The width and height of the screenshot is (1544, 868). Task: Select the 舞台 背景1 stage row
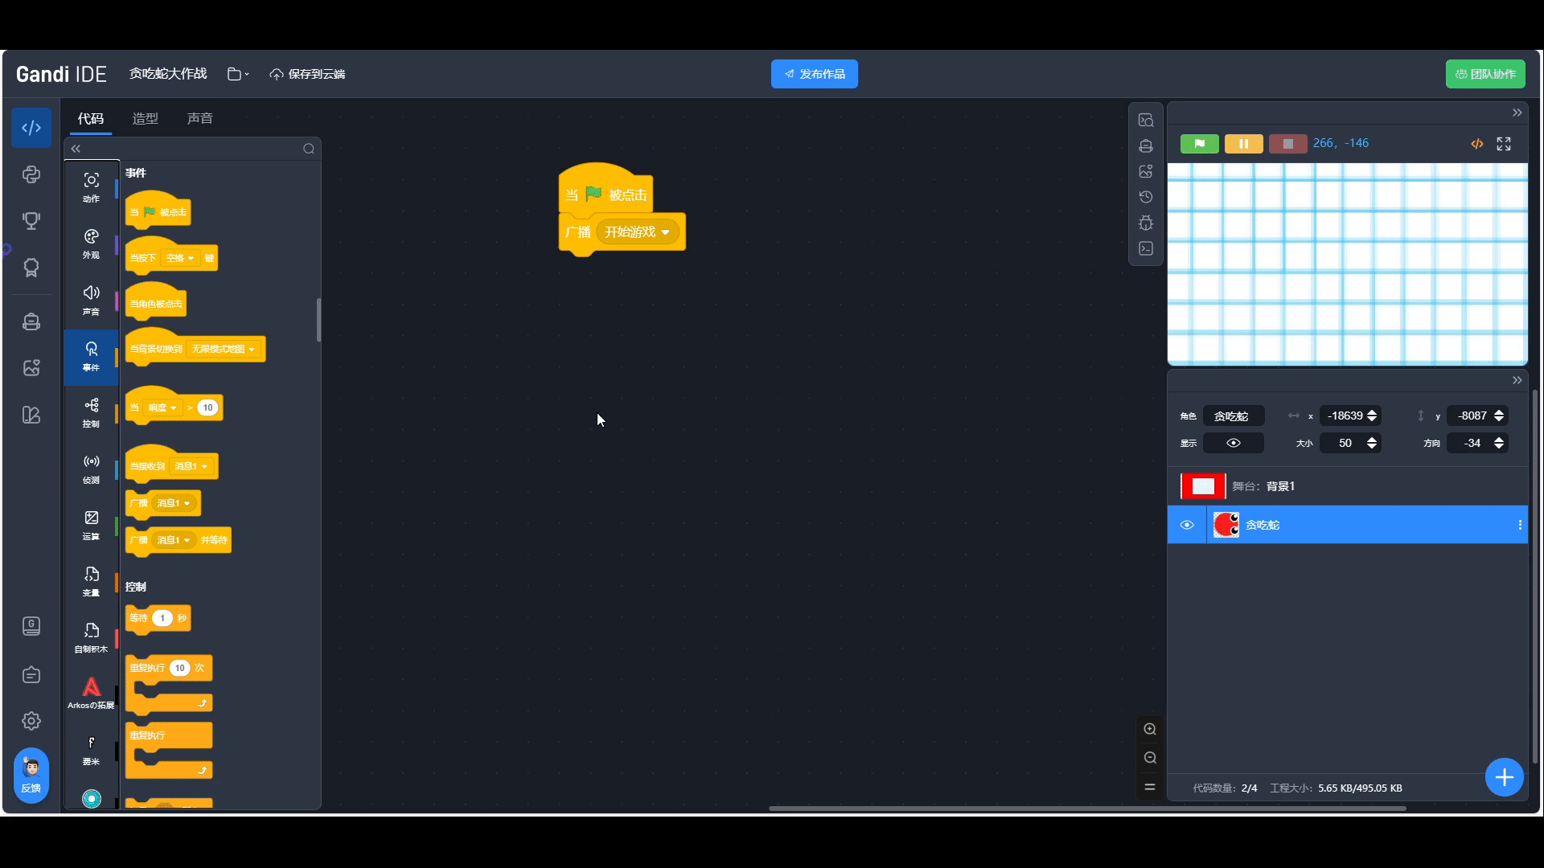[1348, 486]
